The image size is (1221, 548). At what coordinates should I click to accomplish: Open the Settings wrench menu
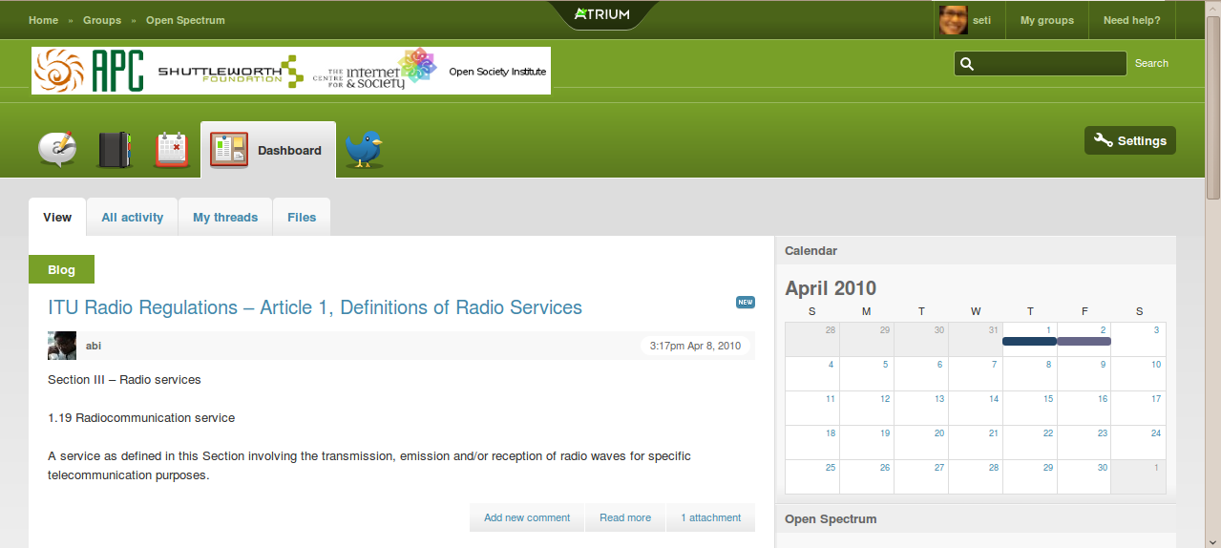tap(1130, 140)
